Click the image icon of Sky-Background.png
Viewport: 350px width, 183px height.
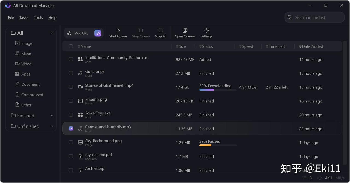[80, 143]
